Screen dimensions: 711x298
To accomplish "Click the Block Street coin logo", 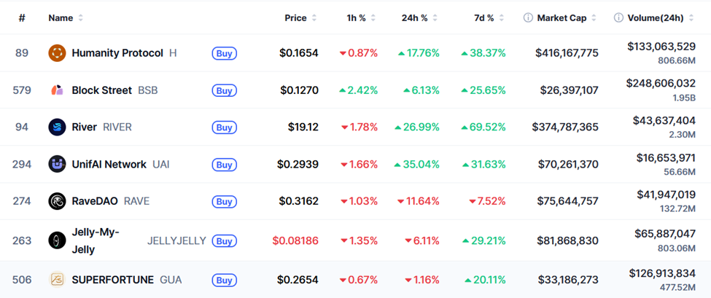I will tap(57, 90).
